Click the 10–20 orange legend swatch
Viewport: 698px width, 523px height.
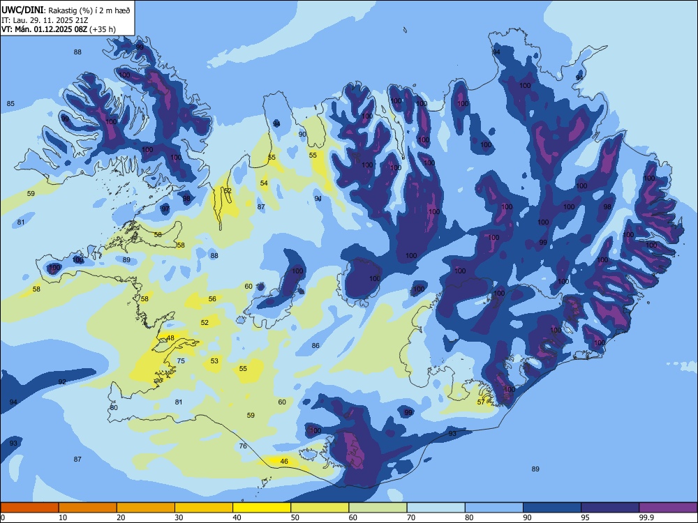tap(88, 508)
